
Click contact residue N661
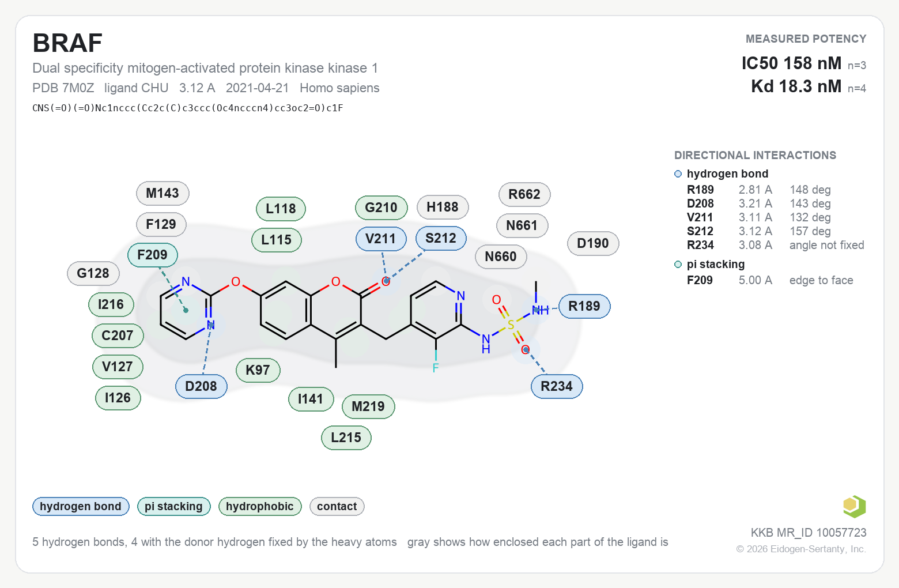[x=522, y=225]
